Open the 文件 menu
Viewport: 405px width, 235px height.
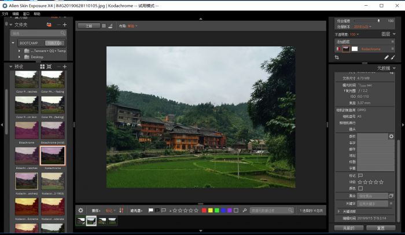(x=5, y=13)
